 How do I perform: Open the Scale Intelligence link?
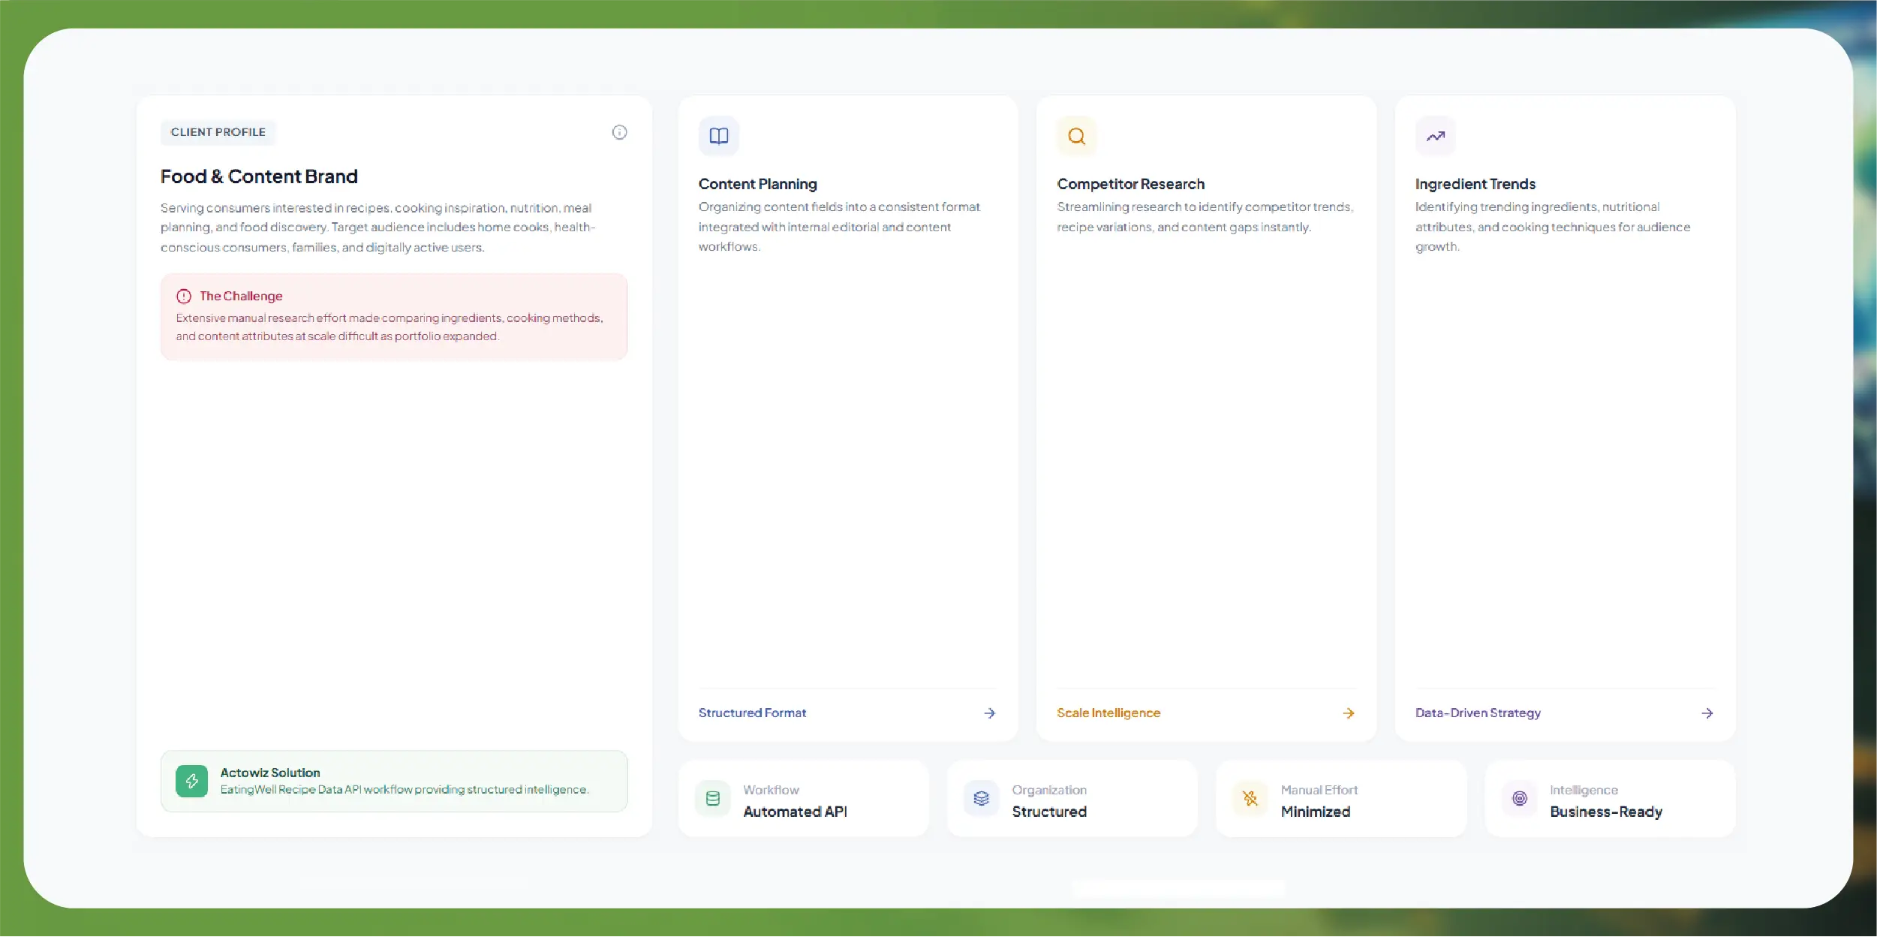pyautogui.click(x=1108, y=713)
